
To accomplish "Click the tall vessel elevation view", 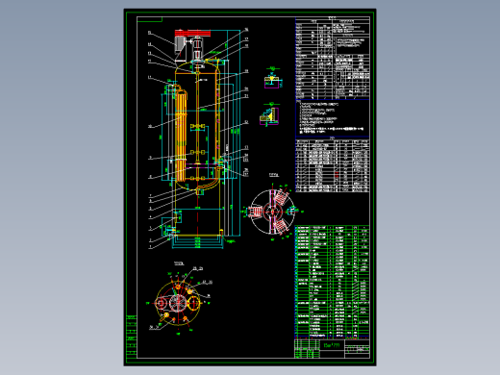I will (198, 137).
